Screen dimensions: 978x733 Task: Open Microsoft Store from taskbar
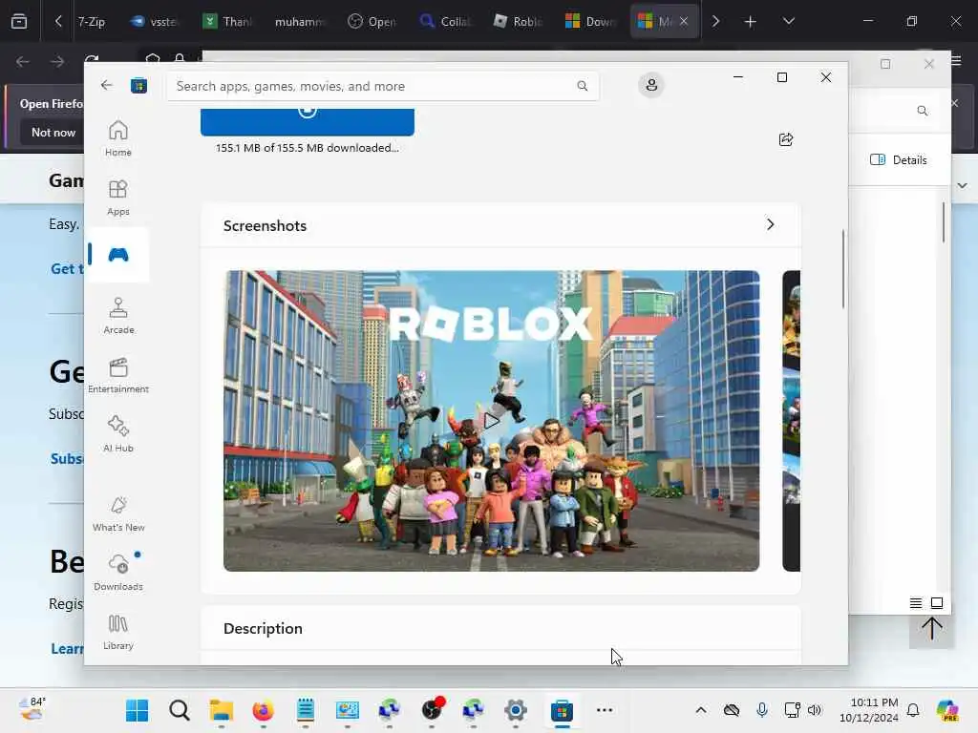coord(562,710)
